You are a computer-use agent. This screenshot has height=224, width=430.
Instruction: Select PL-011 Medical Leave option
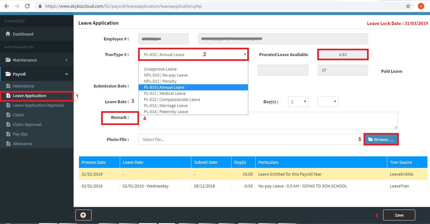[165, 94]
